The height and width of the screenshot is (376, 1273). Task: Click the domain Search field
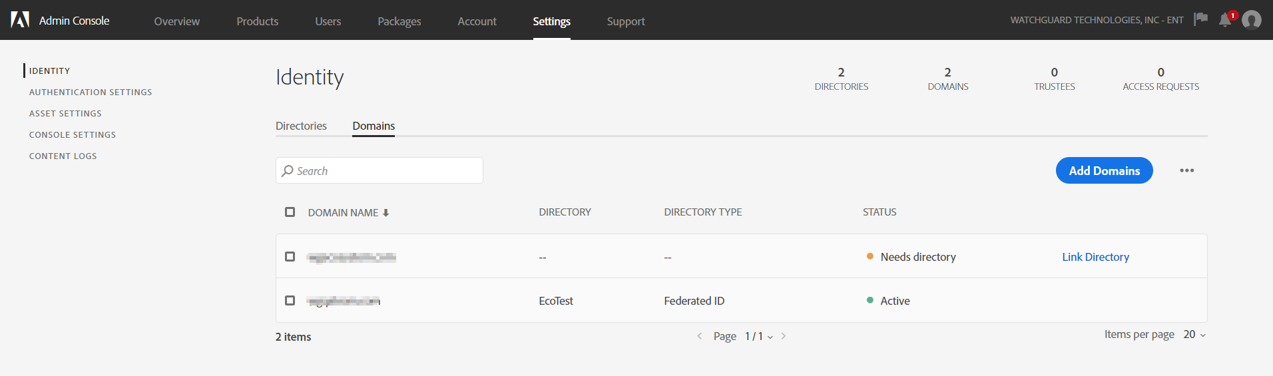point(380,171)
